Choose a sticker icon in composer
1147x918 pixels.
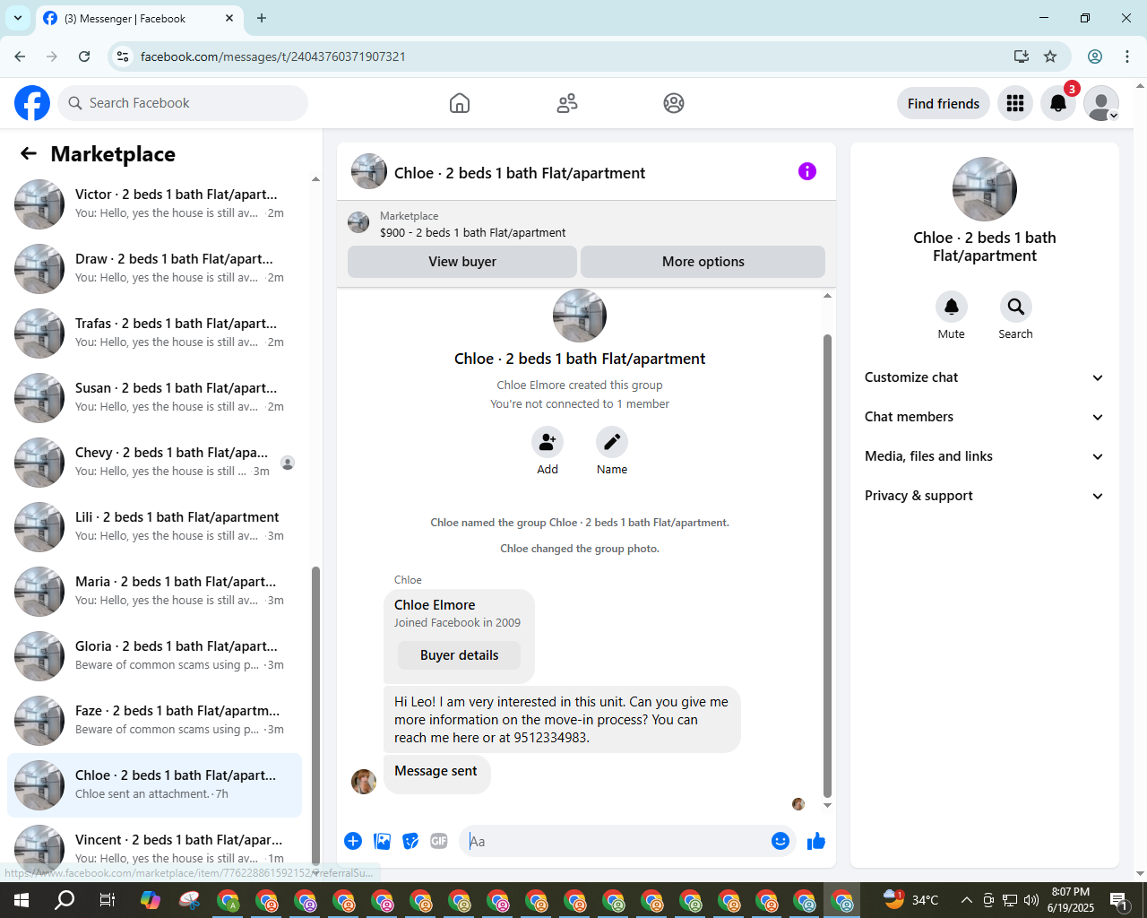tap(410, 841)
